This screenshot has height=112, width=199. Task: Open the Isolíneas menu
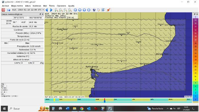(37, 6)
